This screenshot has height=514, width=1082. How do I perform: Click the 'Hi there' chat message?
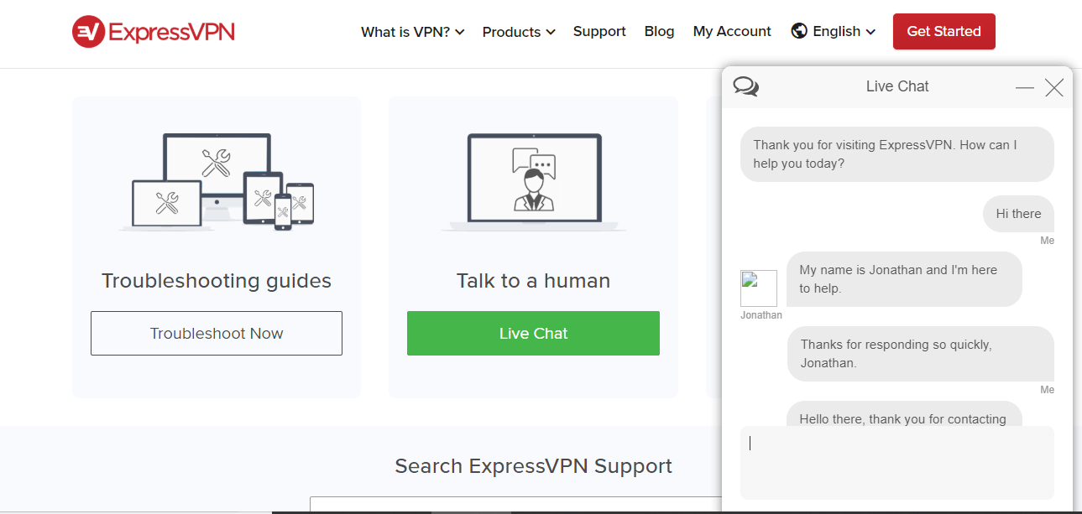pyautogui.click(x=1018, y=214)
